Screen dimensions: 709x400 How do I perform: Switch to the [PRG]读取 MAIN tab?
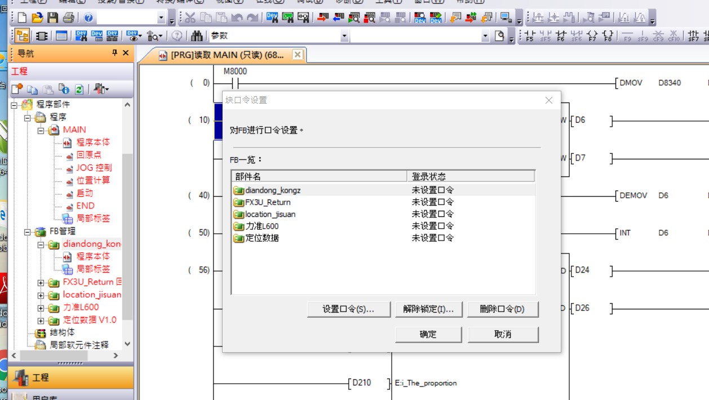pyautogui.click(x=227, y=55)
